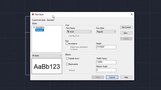The height and width of the screenshot is (90, 161).
Task: Click the Cancel button
Action: pyautogui.click(x=112, y=77)
